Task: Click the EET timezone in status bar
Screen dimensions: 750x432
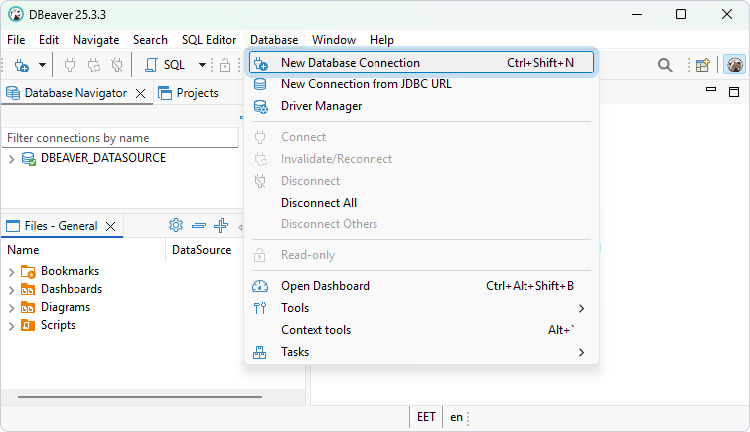Action: tap(426, 417)
